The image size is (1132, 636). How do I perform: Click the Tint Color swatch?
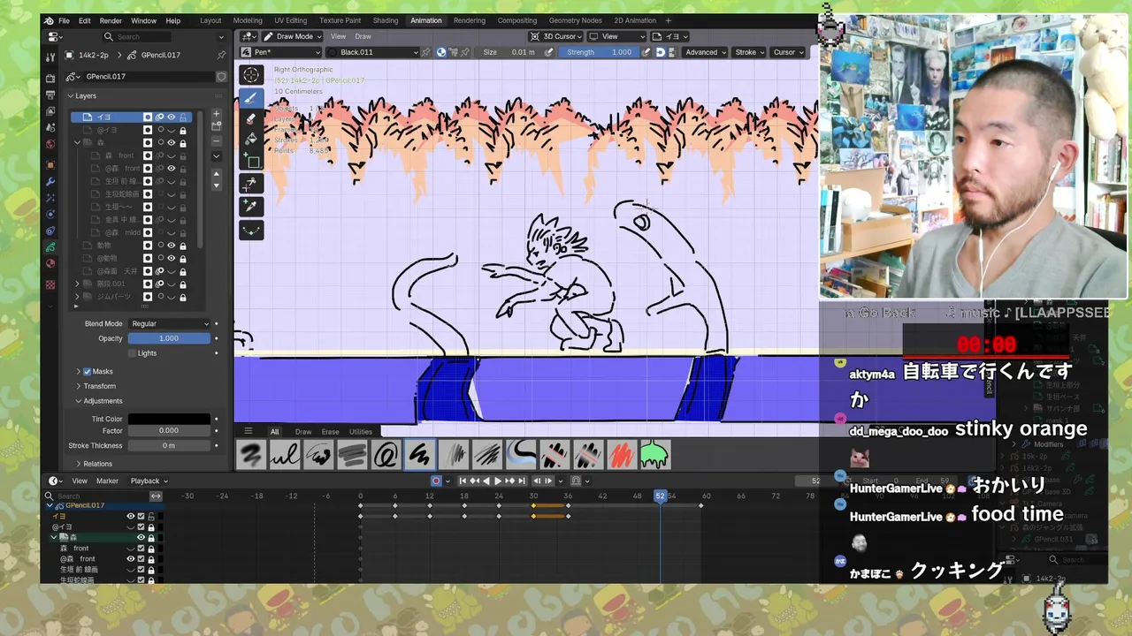tap(169, 419)
